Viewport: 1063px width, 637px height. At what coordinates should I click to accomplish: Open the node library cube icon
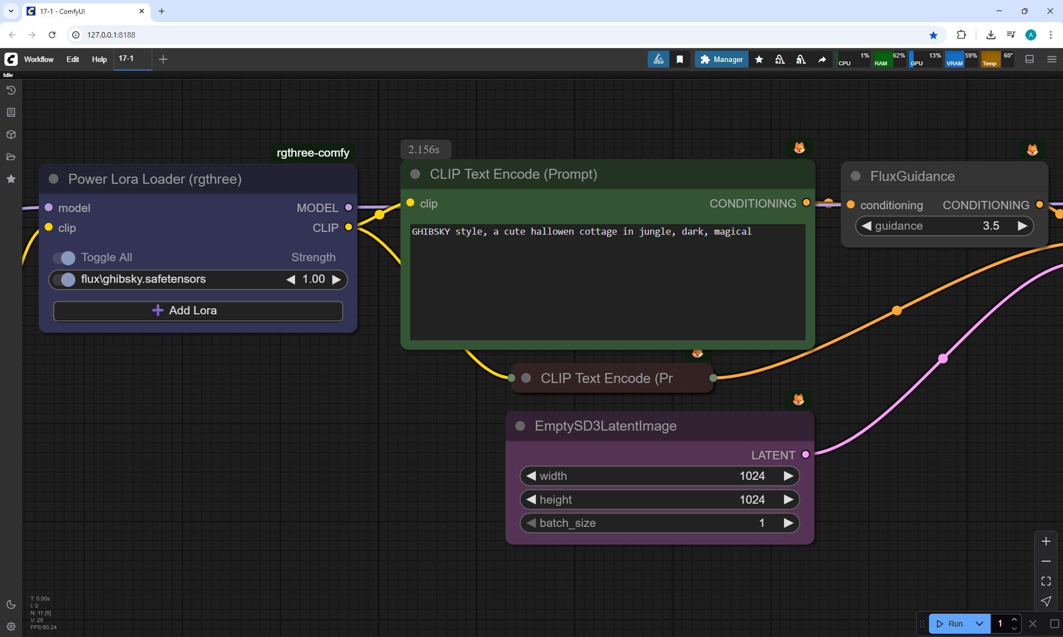click(11, 134)
